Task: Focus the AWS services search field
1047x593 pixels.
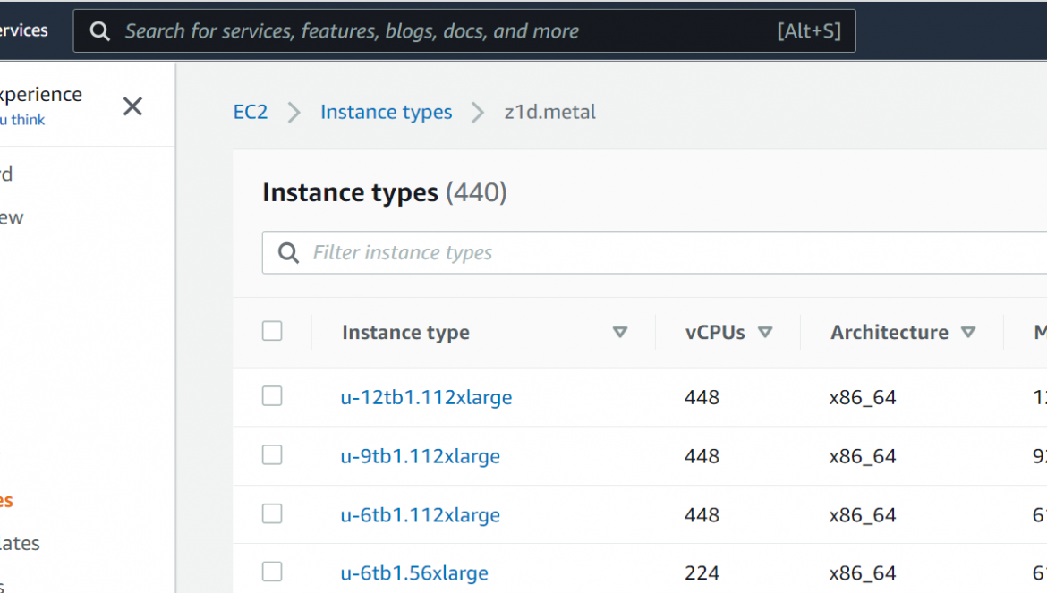Action: pos(464,30)
